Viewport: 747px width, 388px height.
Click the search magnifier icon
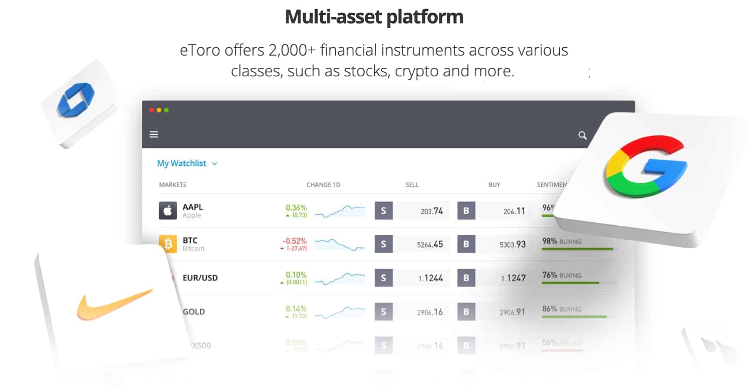582,135
